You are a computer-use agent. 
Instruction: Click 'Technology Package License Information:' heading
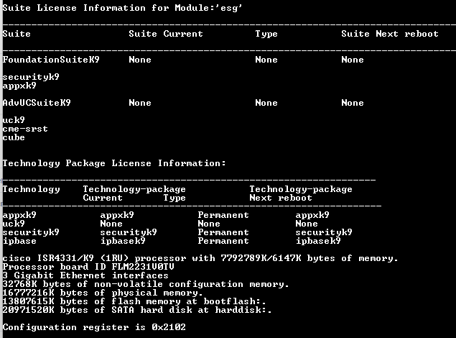coord(114,163)
